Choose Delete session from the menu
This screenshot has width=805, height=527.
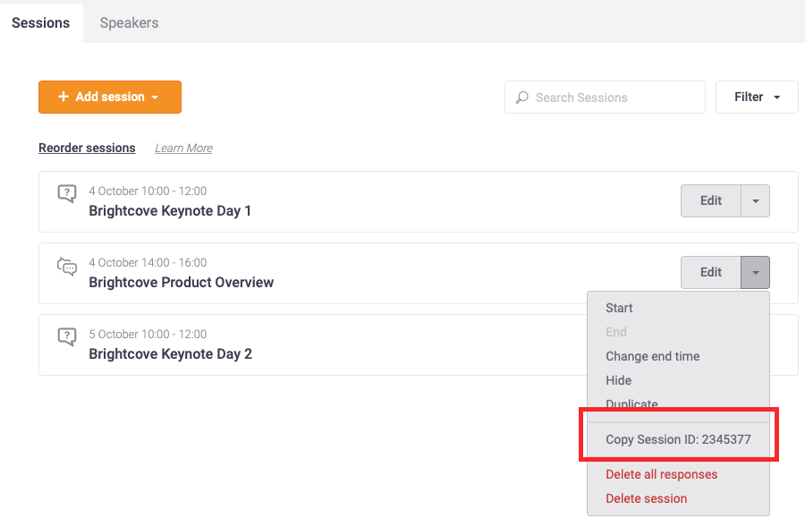[646, 498]
